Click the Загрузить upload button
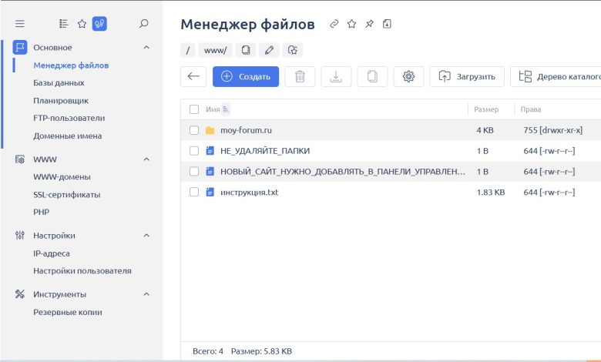The width and height of the screenshot is (601, 362). (x=467, y=76)
